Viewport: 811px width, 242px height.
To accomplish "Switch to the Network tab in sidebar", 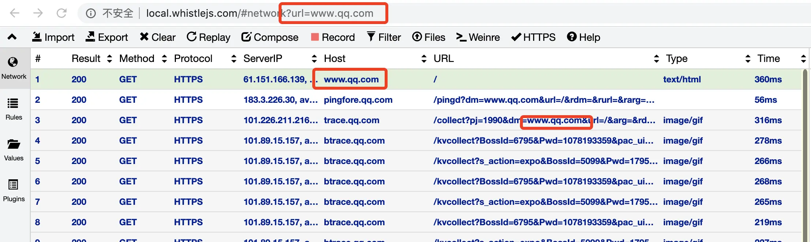I will pyautogui.click(x=14, y=69).
